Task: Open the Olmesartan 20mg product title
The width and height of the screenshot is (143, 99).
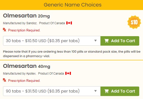Action: pyautogui.click(x=26, y=16)
